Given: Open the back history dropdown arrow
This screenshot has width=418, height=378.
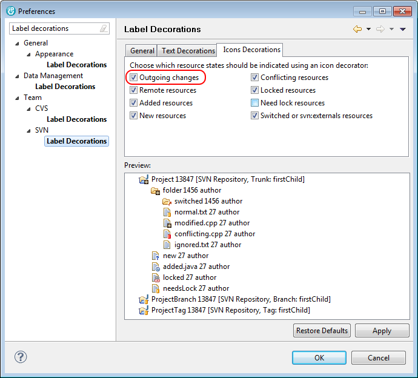Looking at the screenshot, I should 368,29.
